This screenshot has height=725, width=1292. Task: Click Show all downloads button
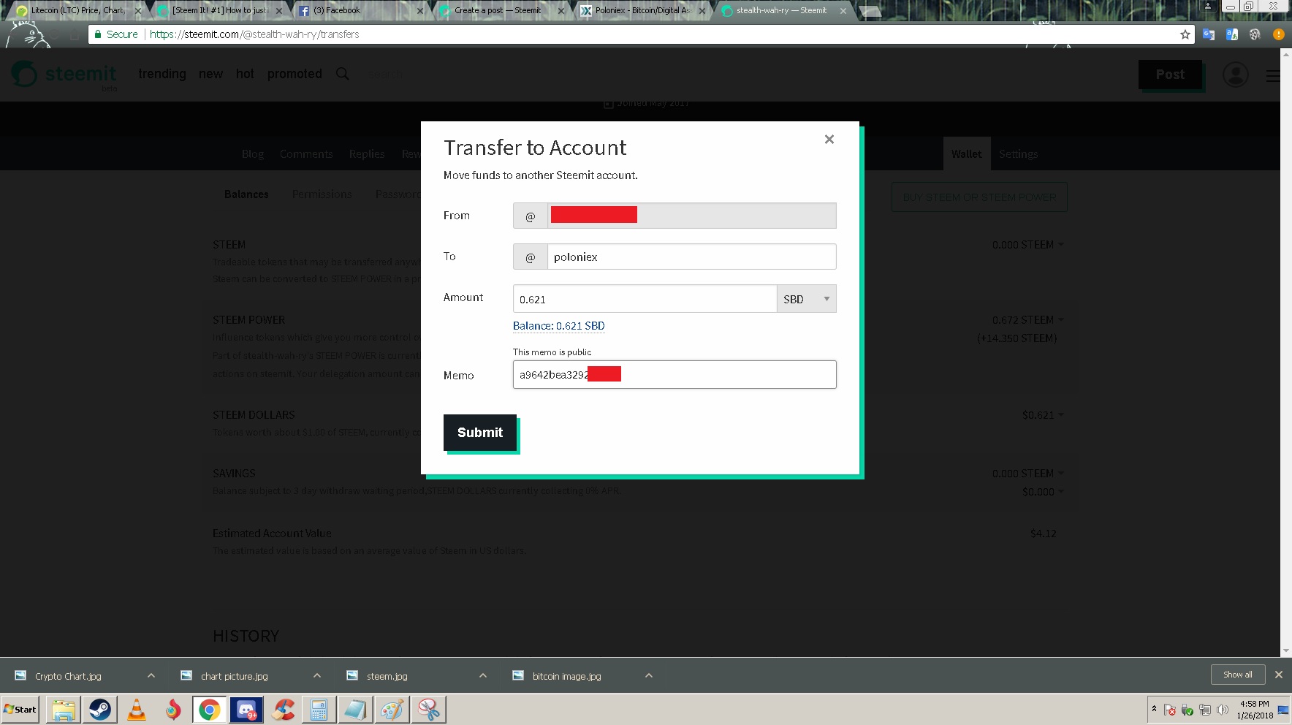point(1238,675)
